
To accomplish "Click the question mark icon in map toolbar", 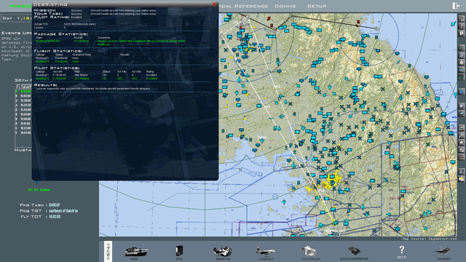I will 462,26.
